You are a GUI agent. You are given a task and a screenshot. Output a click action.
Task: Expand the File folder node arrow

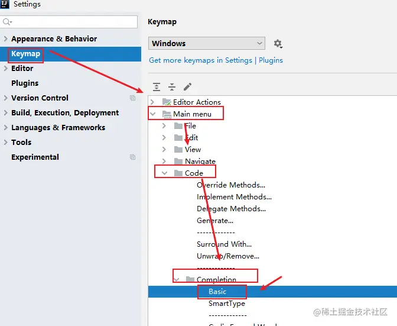point(164,126)
